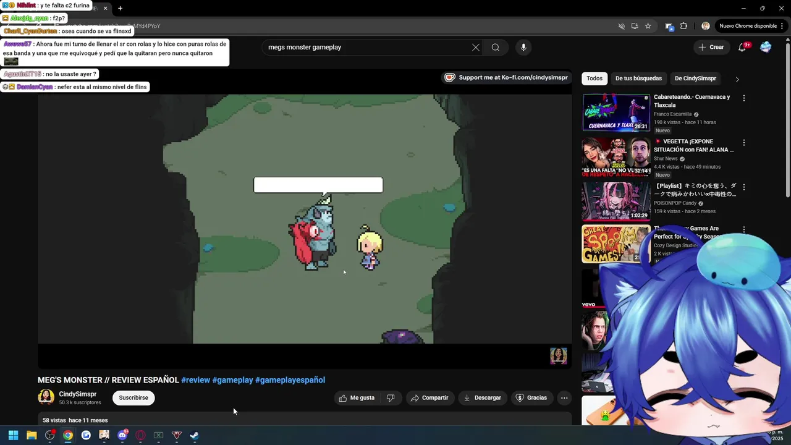Clear the YouTube search box text
The image size is (791, 445).
pyautogui.click(x=475, y=48)
